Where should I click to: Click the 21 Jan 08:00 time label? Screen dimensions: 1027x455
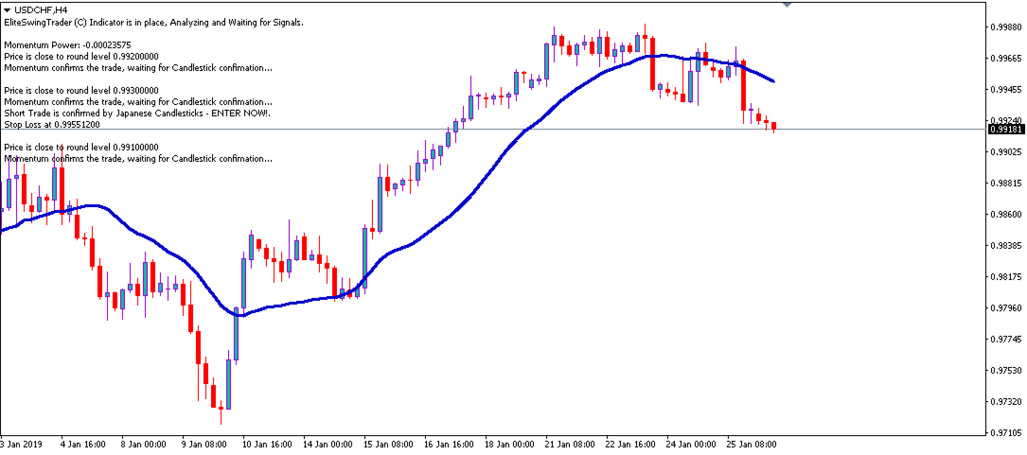click(570, 445)
